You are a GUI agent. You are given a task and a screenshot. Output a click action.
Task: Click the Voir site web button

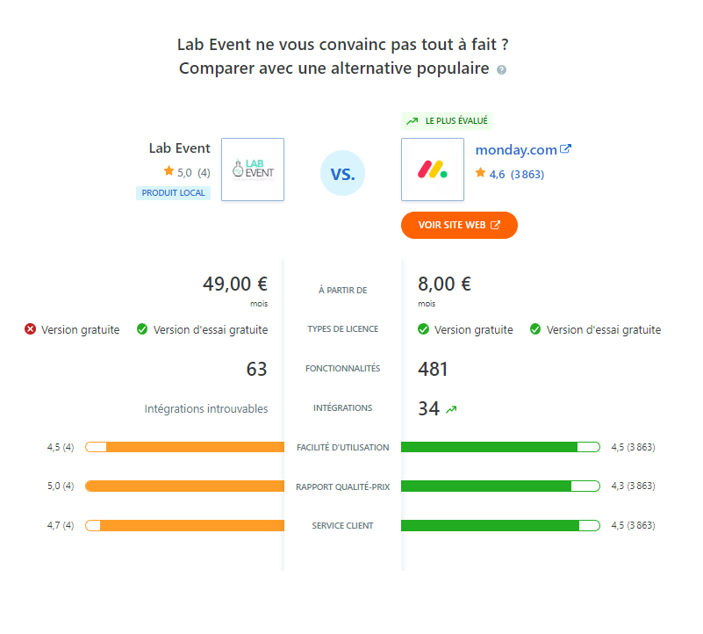click(459, 226)
